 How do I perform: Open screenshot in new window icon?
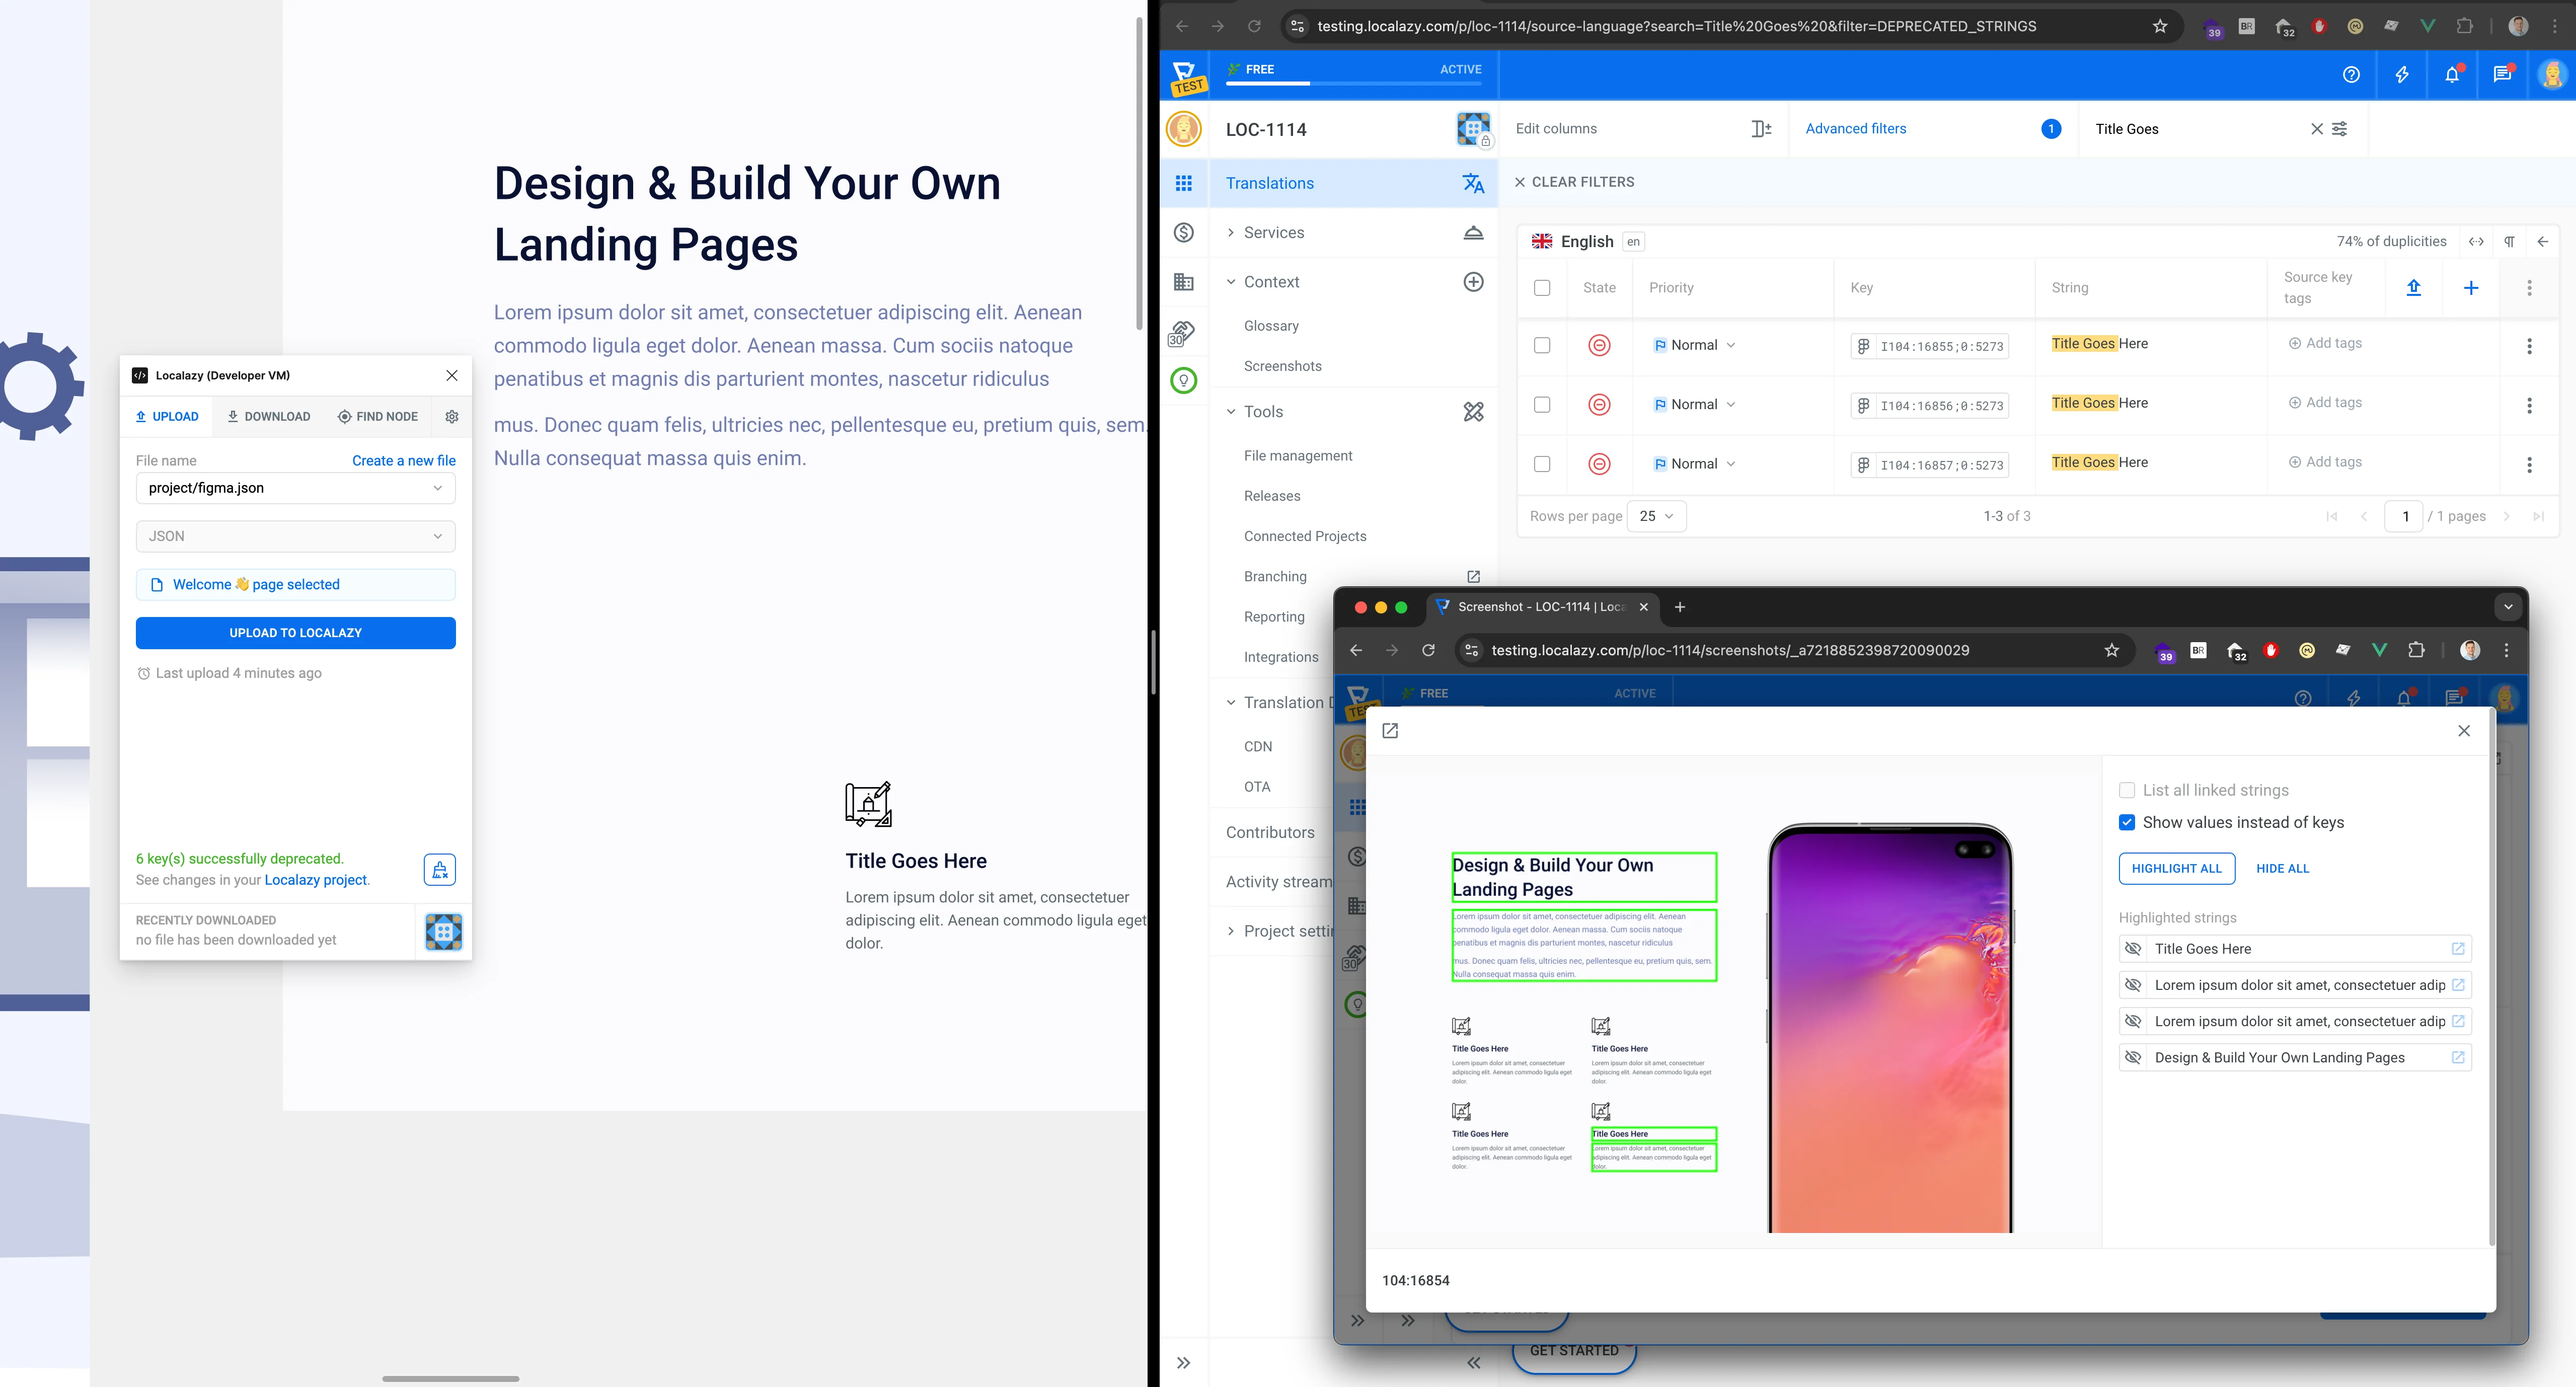[x=1390, y=731]
